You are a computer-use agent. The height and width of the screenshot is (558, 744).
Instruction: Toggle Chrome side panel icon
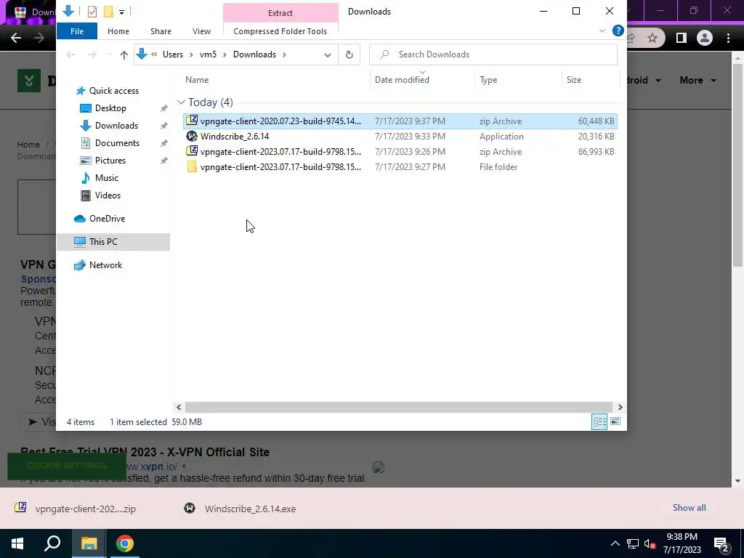click(681, 38)
